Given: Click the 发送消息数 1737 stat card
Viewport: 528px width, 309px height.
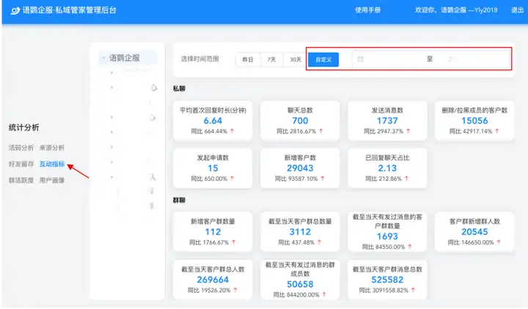Looking at the screenshot, I should coord(387,120).
